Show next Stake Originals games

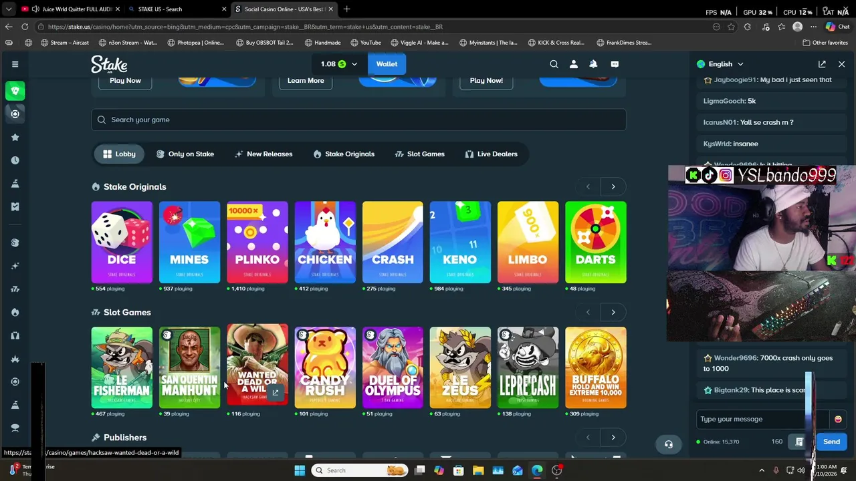pos(613,186)
